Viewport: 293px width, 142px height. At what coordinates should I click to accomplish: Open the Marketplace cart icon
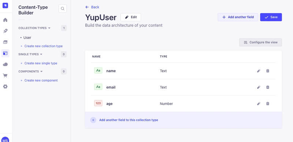coord(5,75)
